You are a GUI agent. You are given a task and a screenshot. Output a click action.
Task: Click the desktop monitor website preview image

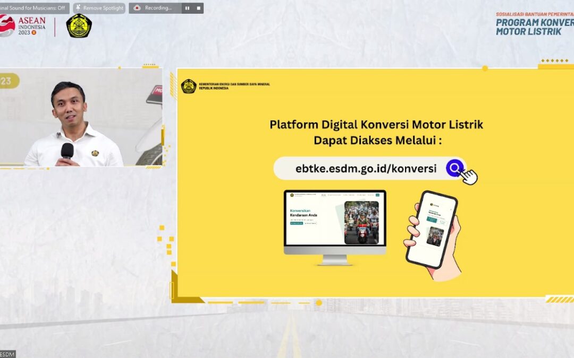point(335,227)
